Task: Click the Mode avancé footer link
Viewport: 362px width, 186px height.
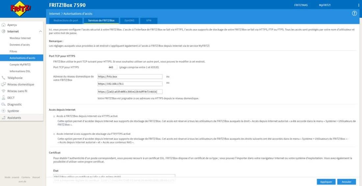Action: click(x=12, y=177)
